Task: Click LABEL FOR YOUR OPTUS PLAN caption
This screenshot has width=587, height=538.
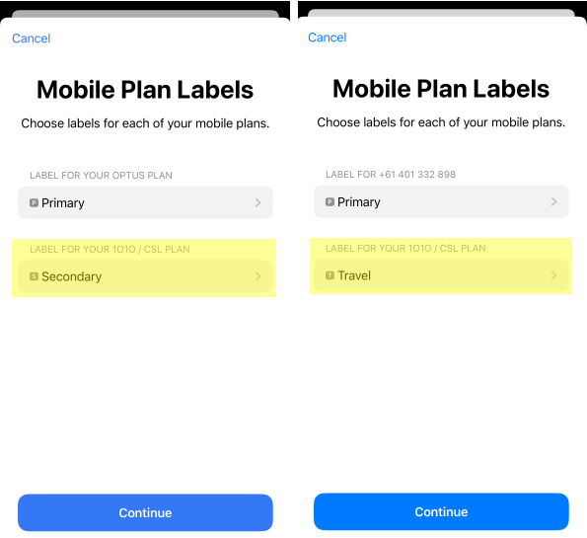Action: [x=101, y=176]
